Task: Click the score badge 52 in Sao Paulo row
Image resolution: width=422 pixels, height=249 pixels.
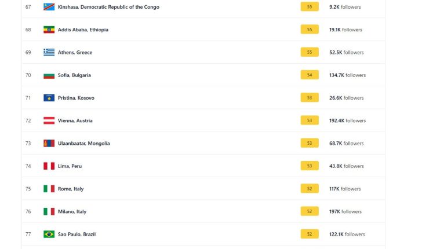Action: [x=310, y=234]
